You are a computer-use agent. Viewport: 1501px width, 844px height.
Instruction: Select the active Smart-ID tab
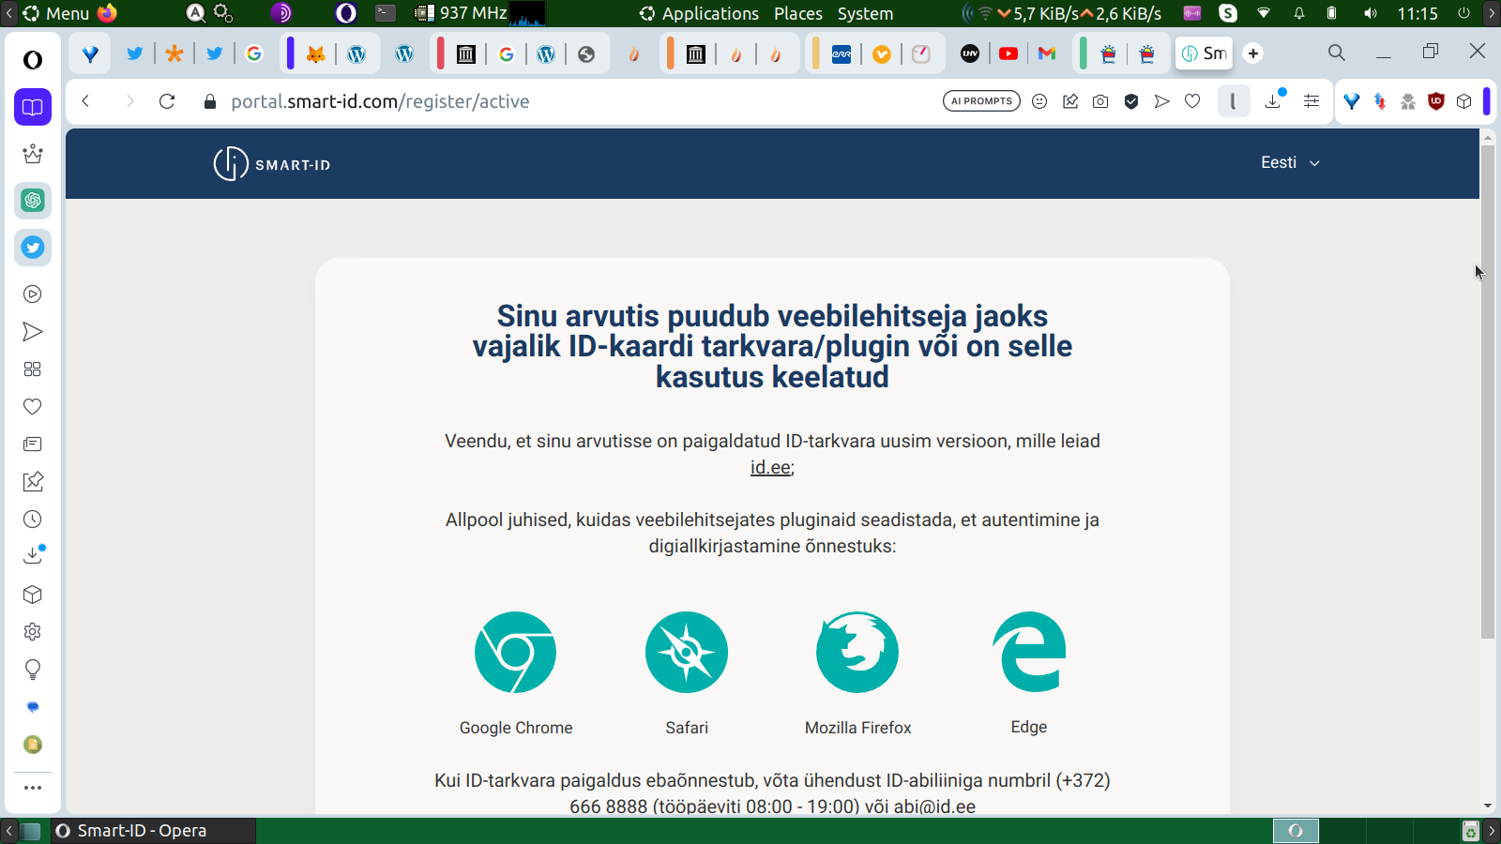1205,53
